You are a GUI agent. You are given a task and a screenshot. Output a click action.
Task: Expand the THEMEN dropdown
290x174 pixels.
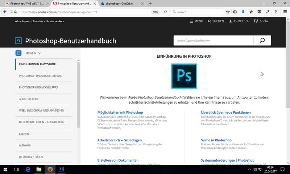(33, 53)
